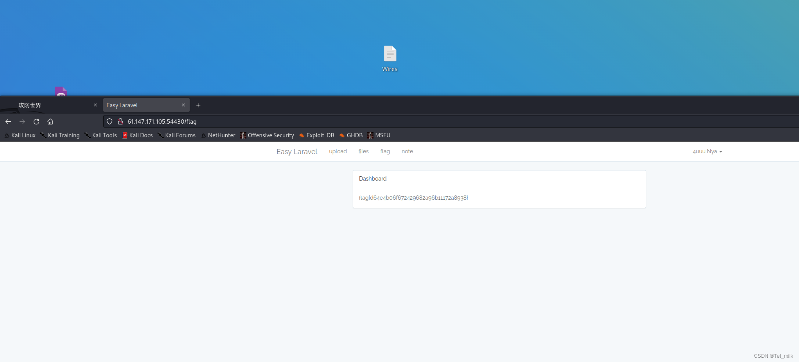This screenshot has width=799, height=362.
Task: Go to the files page
Action: coord(364,151)
